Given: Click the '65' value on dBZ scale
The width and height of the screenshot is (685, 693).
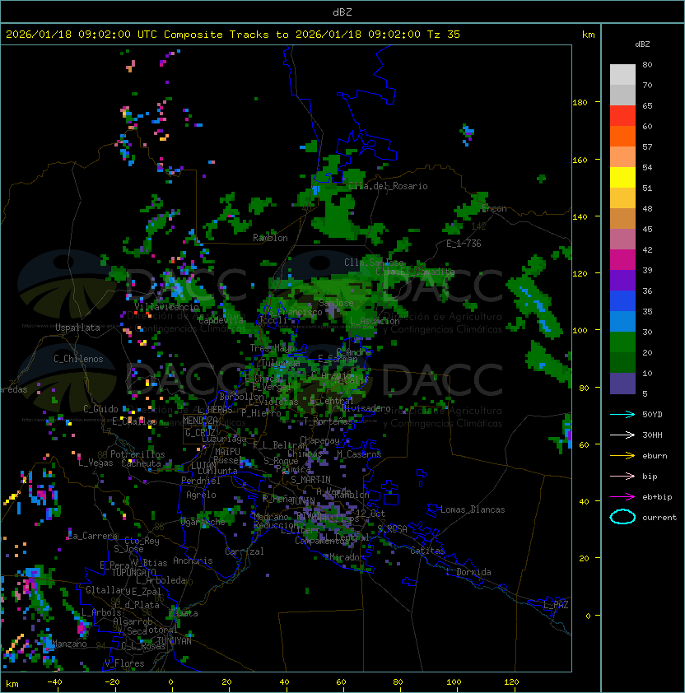Looking at the screenshot, I should click(647, 105).
